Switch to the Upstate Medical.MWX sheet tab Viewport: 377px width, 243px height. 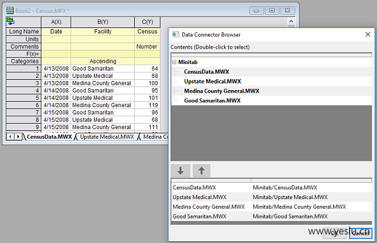click(x=107, y=137)
